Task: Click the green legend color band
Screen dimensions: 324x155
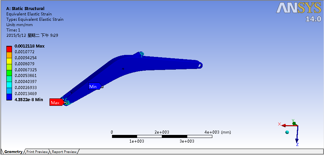Action: tap(9, 73)
